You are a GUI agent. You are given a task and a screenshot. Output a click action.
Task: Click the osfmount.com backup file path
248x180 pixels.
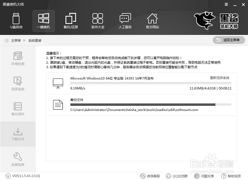point(134,110)
